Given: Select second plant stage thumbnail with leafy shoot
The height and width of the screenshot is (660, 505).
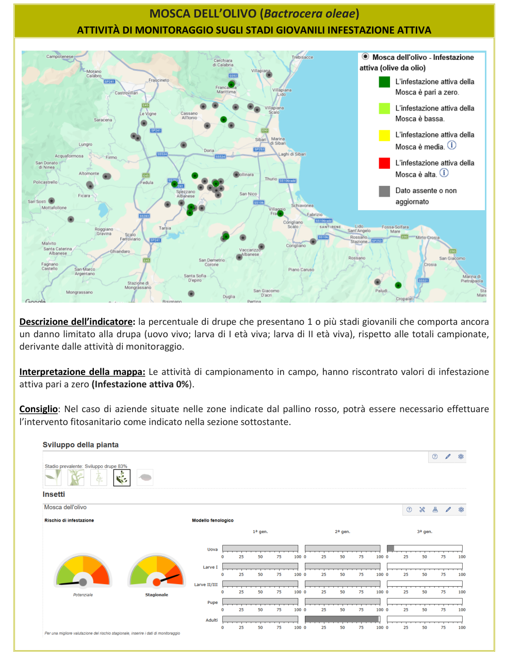Looking at the screenshot, I should coord(76,477).
